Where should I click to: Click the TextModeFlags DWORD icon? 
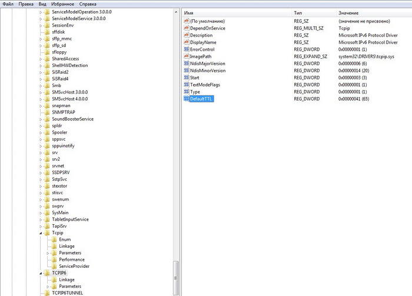tap(187, 85)
